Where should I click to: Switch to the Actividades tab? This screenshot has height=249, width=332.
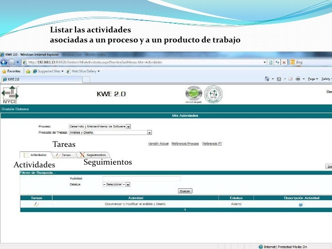click(x=36, y=155)
